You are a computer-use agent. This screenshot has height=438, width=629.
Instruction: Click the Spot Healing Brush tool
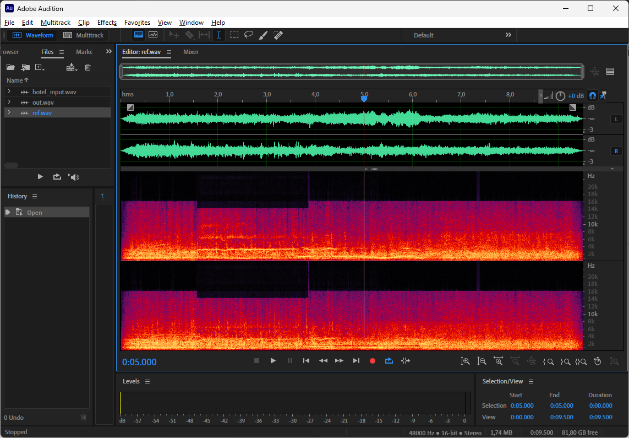[278, 35]
